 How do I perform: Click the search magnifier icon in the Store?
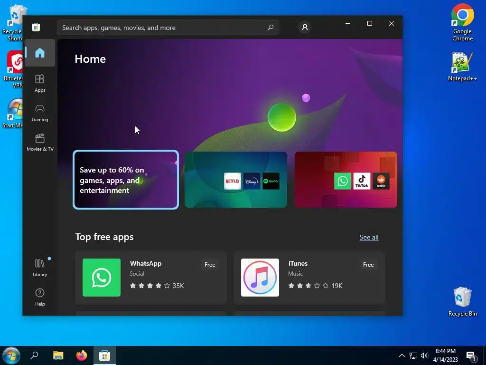(x=270, y=28)
